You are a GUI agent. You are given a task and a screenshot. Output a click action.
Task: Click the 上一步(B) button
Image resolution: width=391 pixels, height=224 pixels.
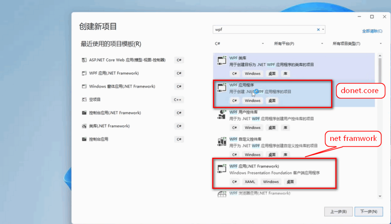pyautogui.click(x=338, y=212)
